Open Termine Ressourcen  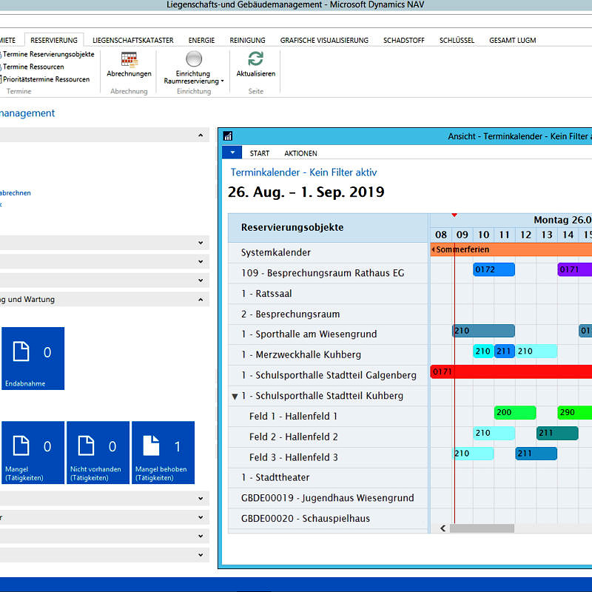32,67
